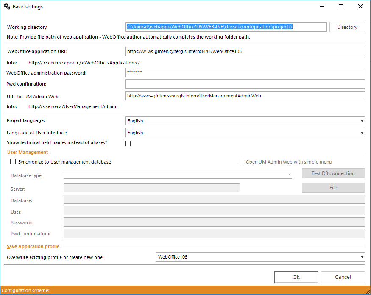
Task: Click the URL for UM Admin Web field
Action: click(245, 96)
